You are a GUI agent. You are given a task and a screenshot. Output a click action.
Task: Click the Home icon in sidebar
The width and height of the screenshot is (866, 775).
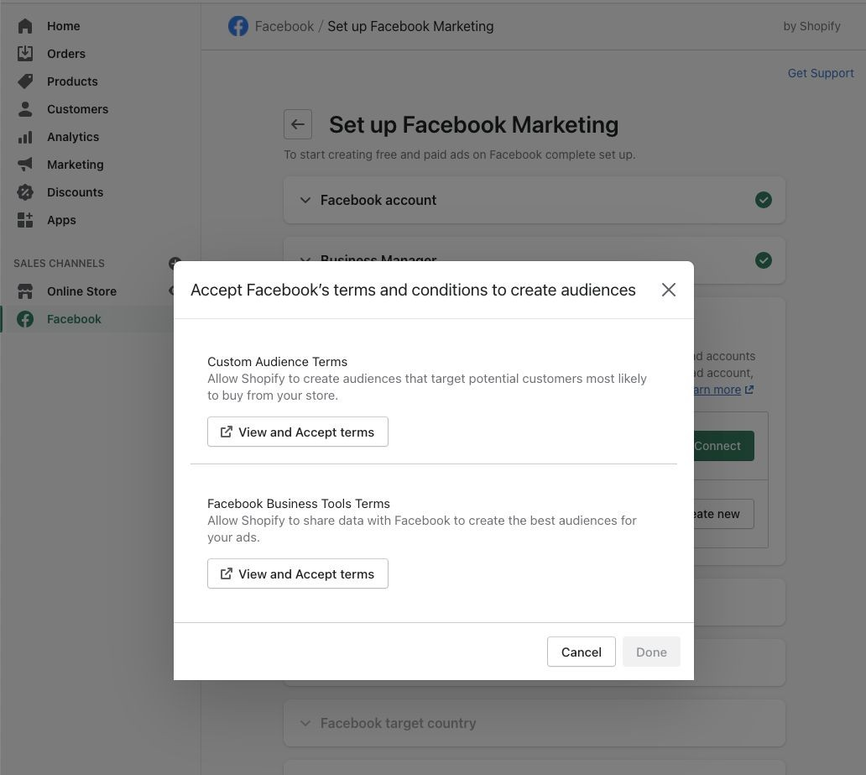[x=25, y=26]
